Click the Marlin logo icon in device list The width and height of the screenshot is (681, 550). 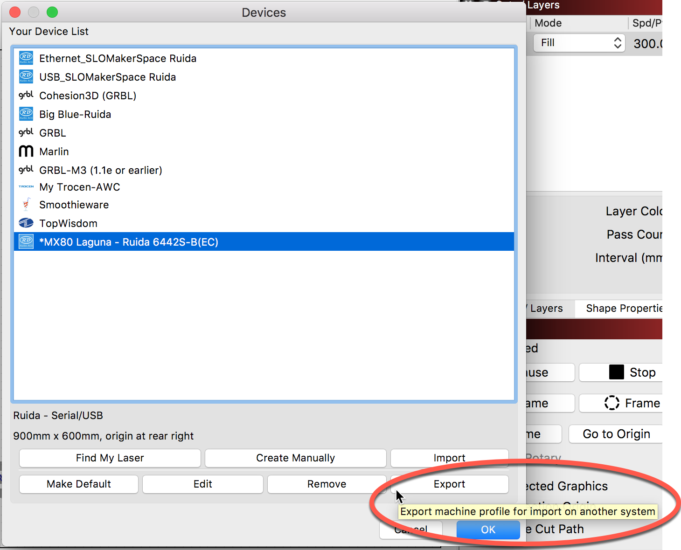click(x=26, y=151)
